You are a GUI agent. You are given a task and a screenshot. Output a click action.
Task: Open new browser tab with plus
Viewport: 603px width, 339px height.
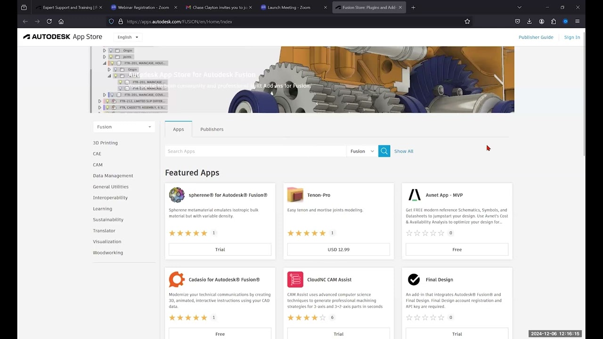tap(413, 8)
